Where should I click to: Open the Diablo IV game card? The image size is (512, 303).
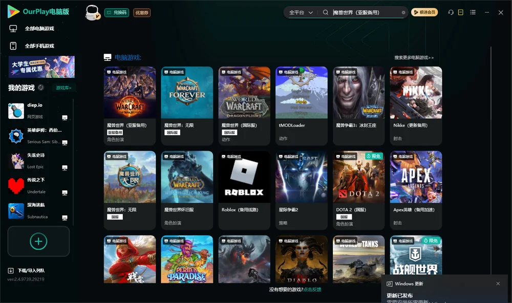[302, 259]
